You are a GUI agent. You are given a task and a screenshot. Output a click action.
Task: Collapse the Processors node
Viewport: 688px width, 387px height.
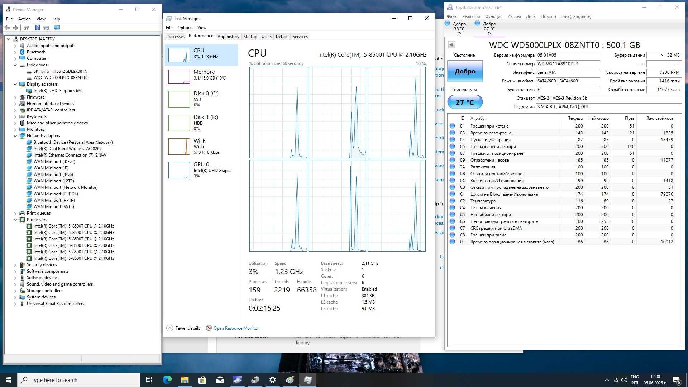[x=15, y=220]
